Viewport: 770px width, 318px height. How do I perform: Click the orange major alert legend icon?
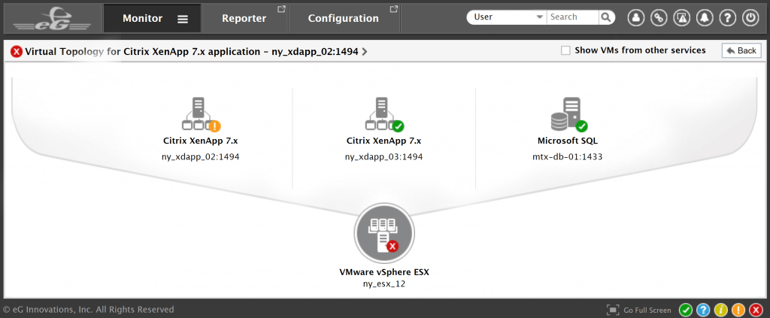(x=738, y=310)
